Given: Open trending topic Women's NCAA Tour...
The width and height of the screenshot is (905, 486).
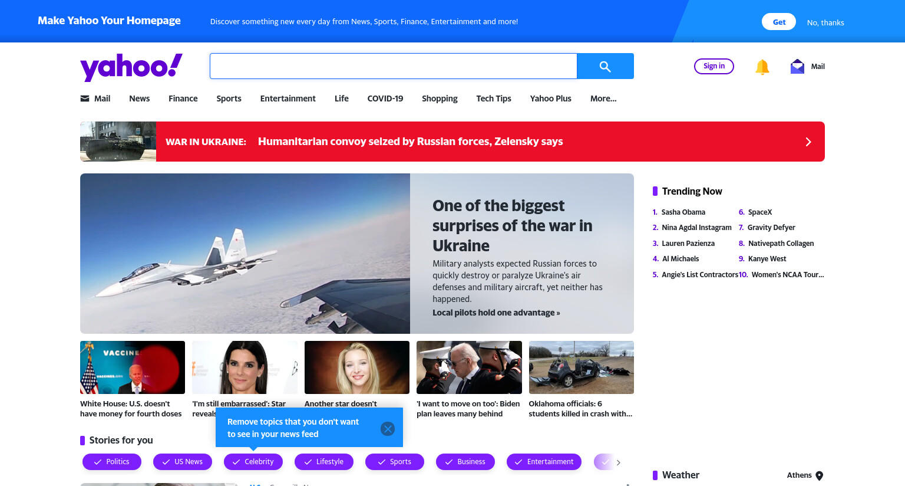Looking at the screenshot, I should [788, 275].
